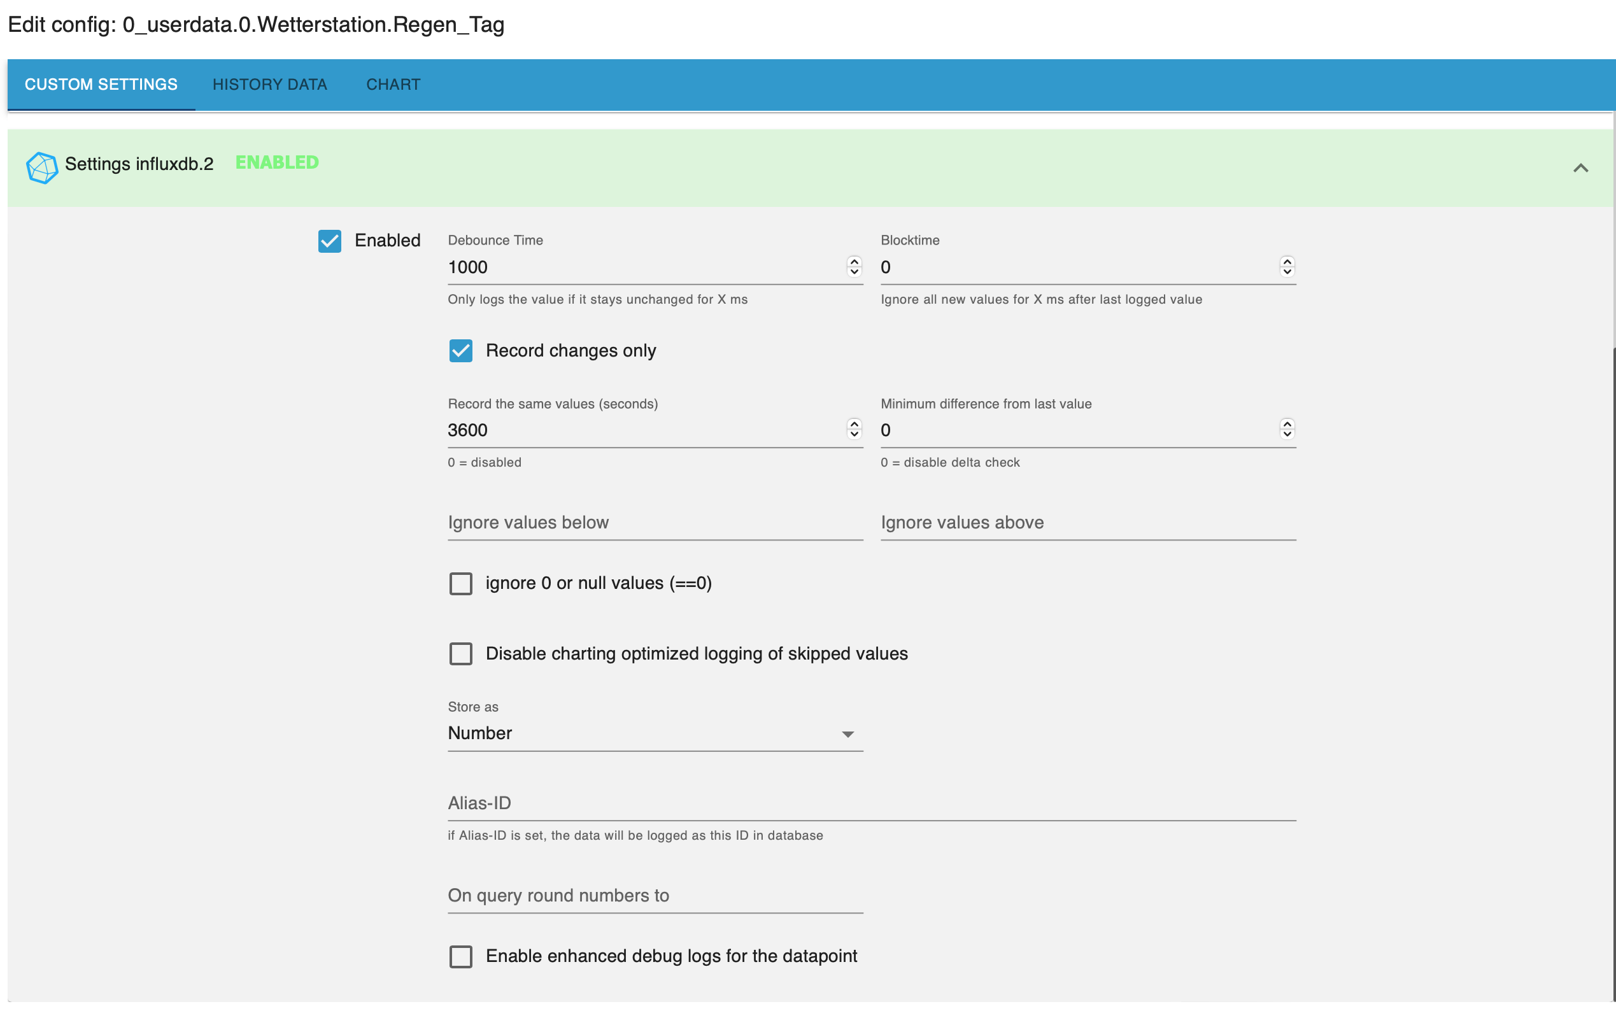Click On query round numbers field
1616x1011 pixels.
click(655, 895)
